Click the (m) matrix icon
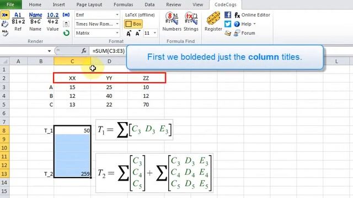 (x=66, y=15)
